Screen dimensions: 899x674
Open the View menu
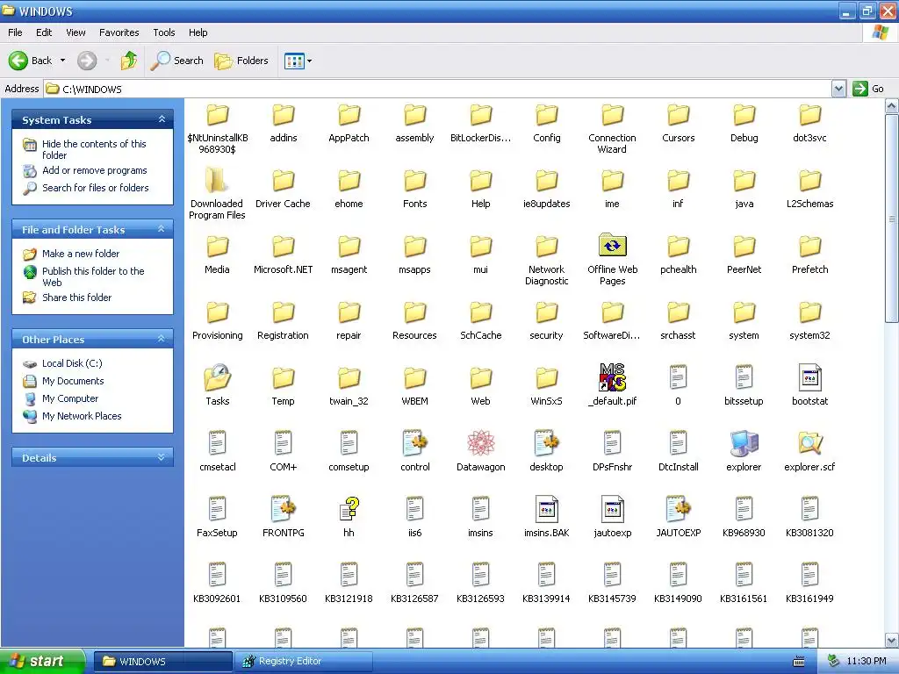pyautogui.click(x=76, y=32)
